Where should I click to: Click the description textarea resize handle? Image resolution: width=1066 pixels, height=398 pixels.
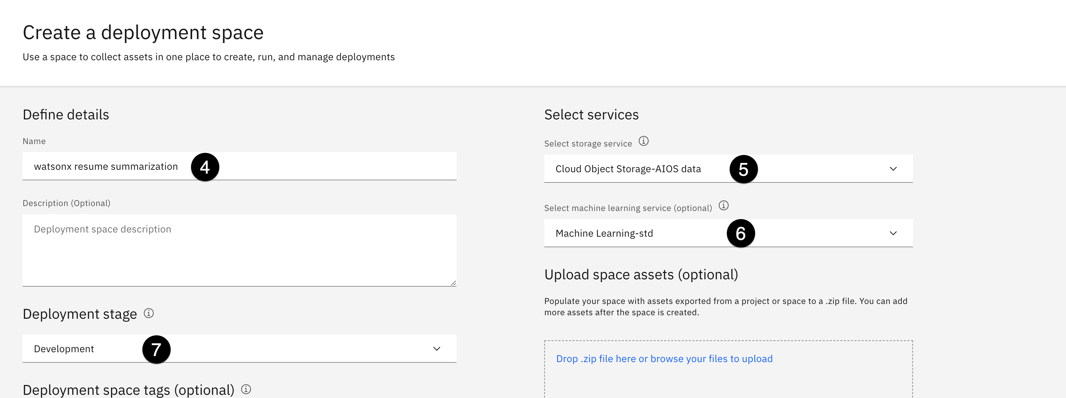tap(453, 283)
